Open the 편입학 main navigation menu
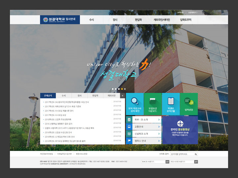The image size is (238, 178). pyautogui.click(x=139, y=20)
